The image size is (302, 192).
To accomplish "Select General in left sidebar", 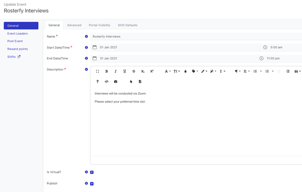I will (21, 25).
